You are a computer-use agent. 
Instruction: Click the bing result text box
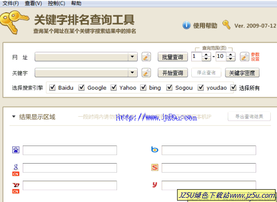[x=209, y=150]
